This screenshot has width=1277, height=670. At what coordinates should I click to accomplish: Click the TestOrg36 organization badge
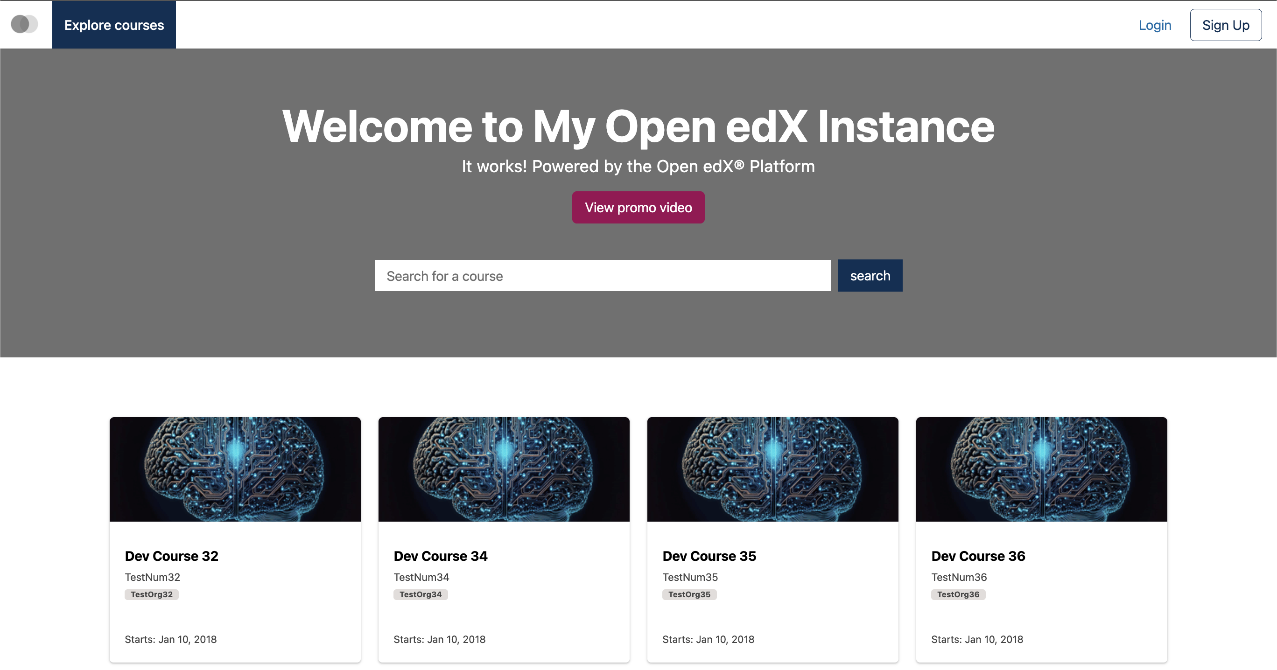958,594
